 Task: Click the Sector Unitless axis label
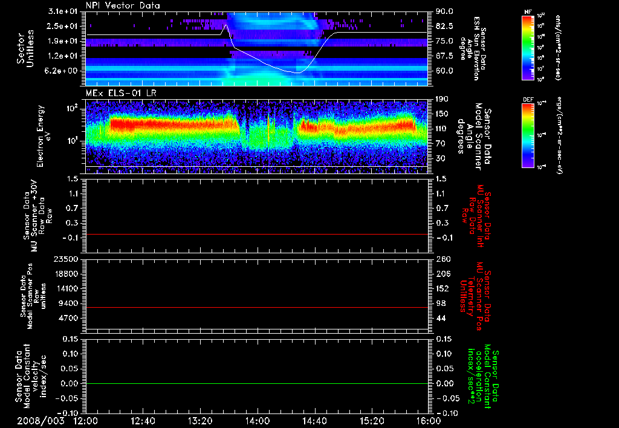pyautogui.click(x=25, y=48)
